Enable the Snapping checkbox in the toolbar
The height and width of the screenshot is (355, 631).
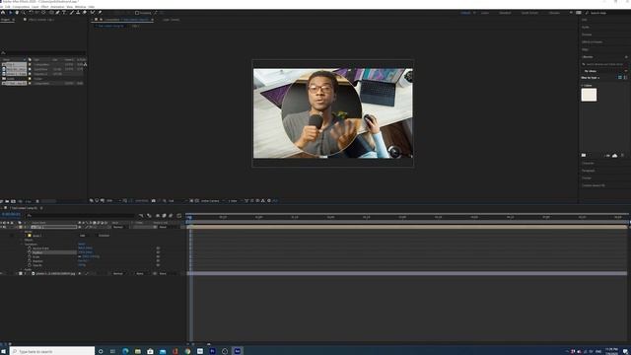click(137, 13)
